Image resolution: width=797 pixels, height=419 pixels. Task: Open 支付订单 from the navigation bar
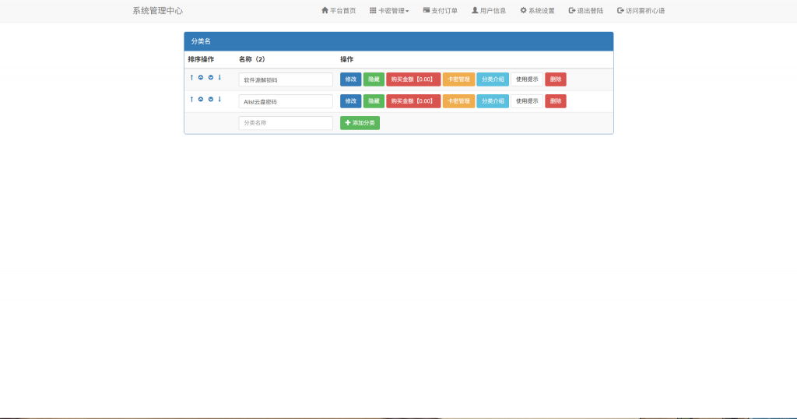[x=440, y=11]
